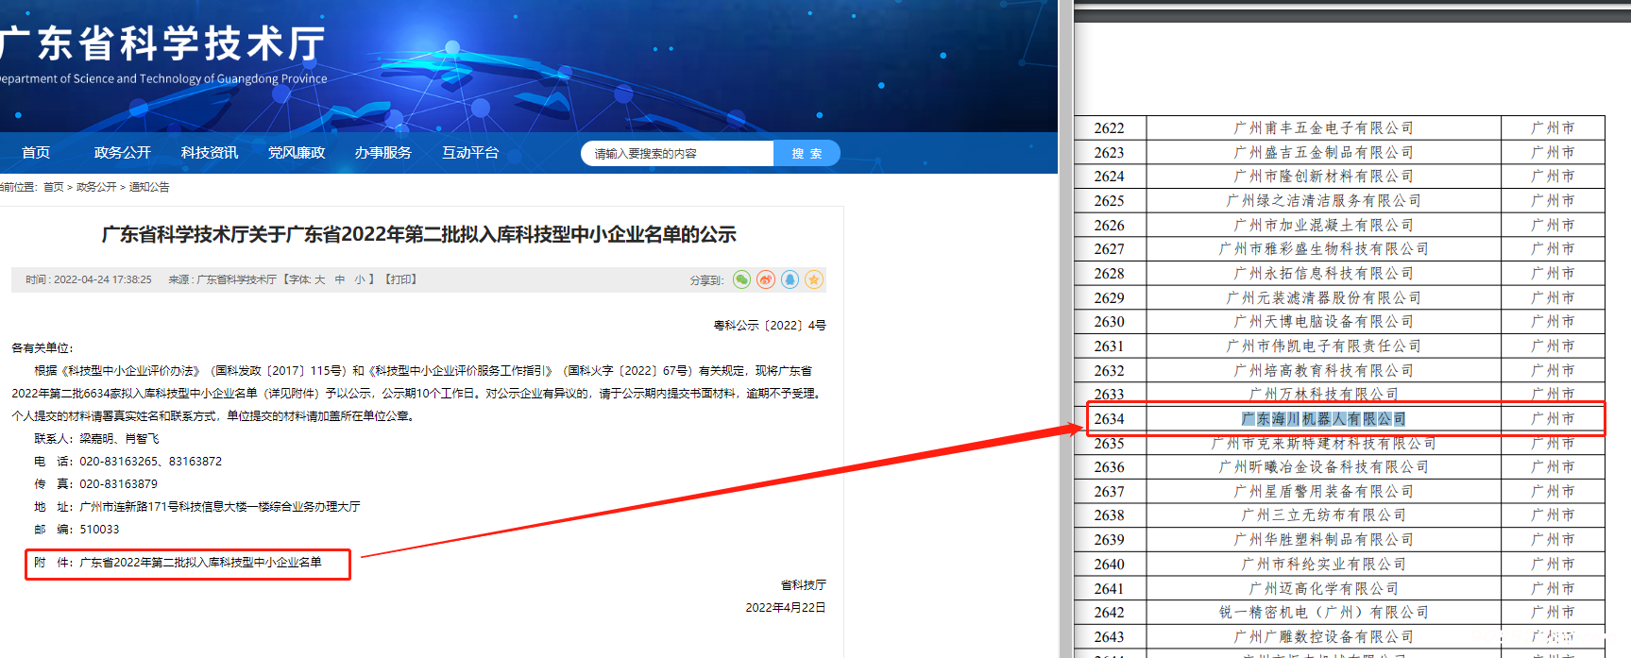This screenshot has height=658, width=1631.
Task: Select row 2632 广州培高教育科技有限公司
Action: tap(1339, 370)
